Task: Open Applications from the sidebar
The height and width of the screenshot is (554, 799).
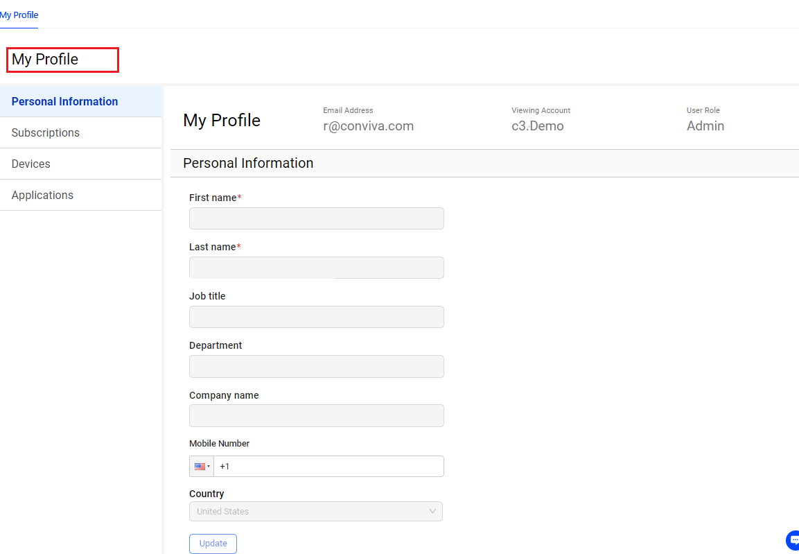Action: coord(42,195)
